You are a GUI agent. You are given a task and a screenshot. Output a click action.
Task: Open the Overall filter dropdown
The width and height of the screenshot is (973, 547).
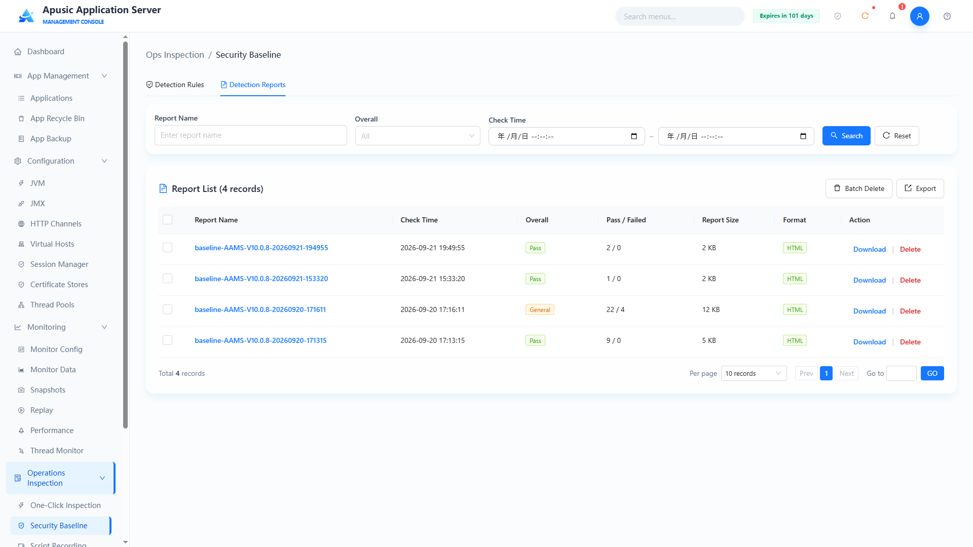pyautogui.click(x=418, y=136)
